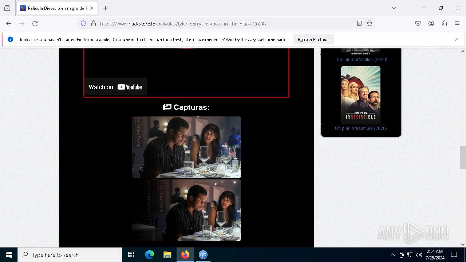Image resolution: width=466 pixels, height=262 pixels.
Task: Open Windows Start menu
Action: 9,255
